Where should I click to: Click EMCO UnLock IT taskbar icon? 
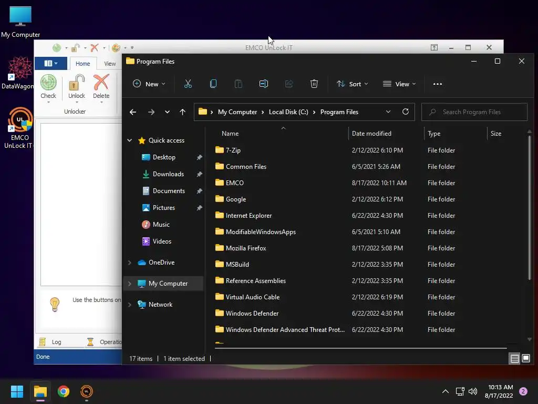pyautogui.click(x=87, y=391)
